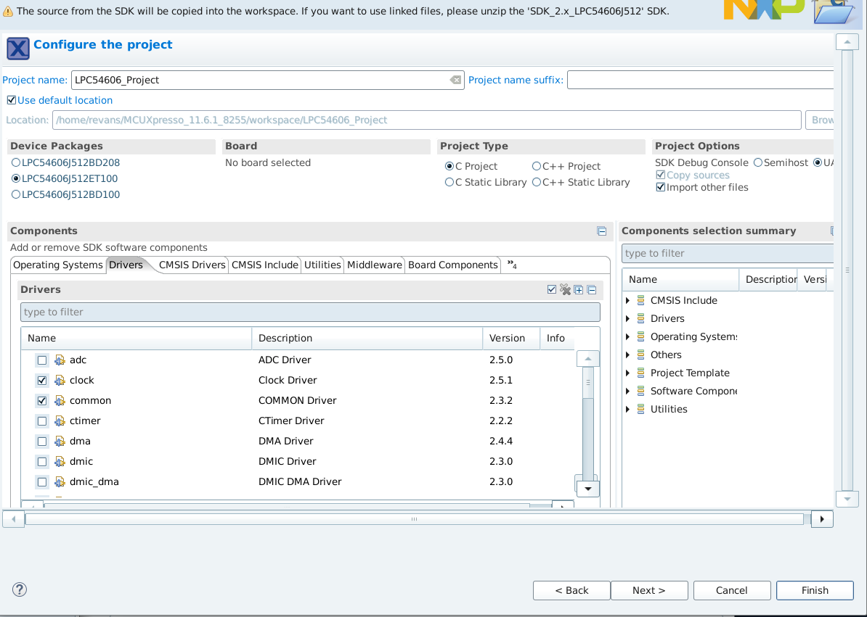Image resolution: width=867 pixels, height=617 pixels.
Task: Click the horizontal scrollbar at the bottom
Action: point(414,519)
